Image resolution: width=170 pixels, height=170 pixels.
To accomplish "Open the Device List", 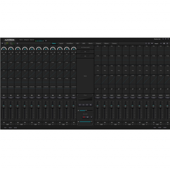I will coord(157,39).
